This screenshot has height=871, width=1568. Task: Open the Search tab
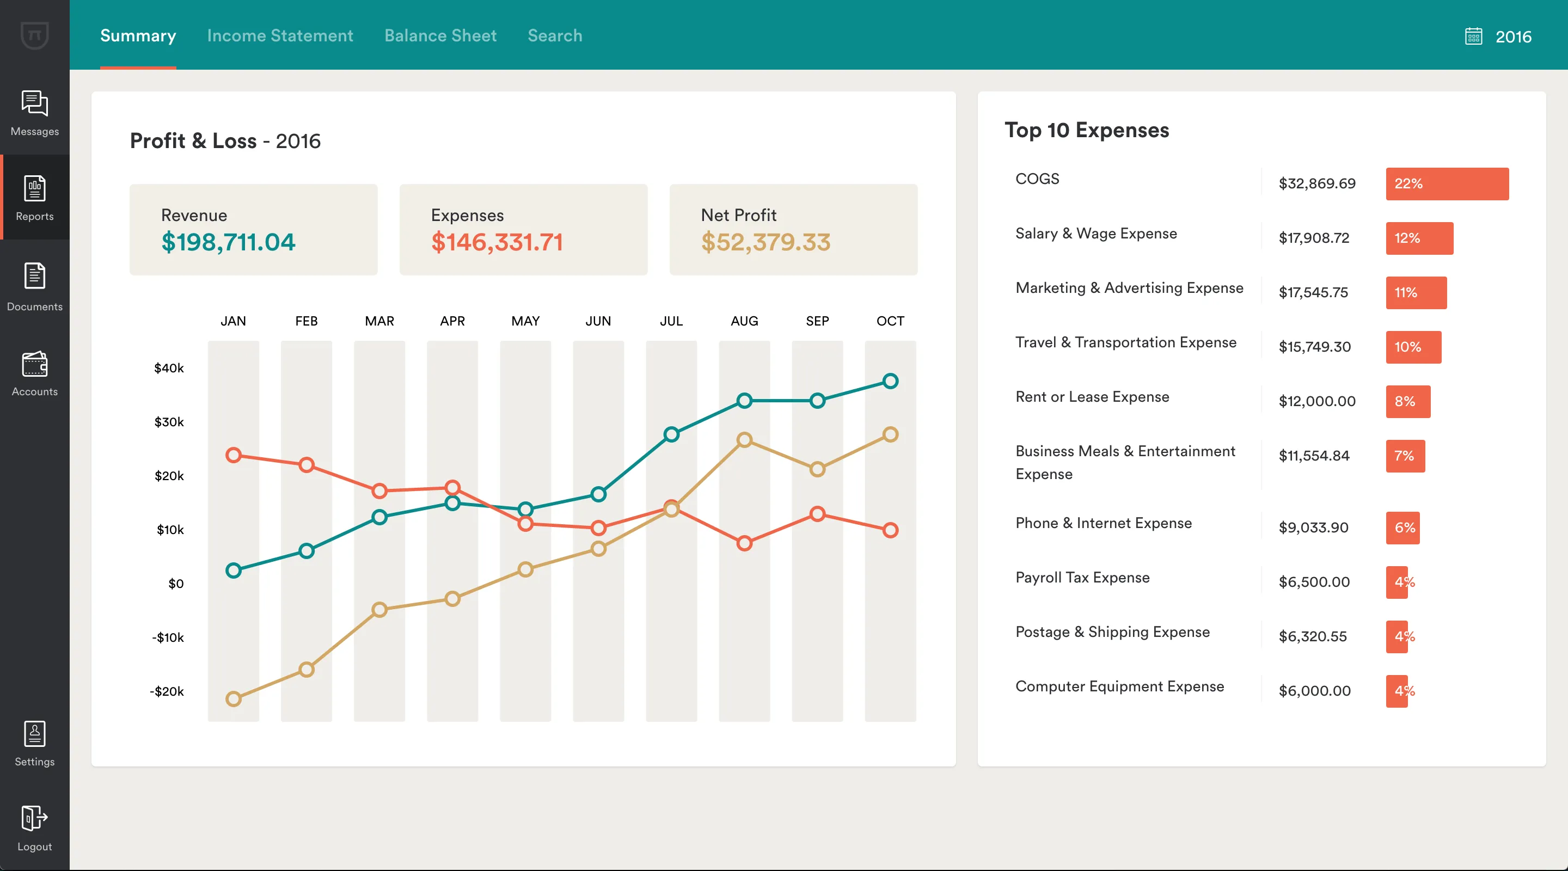pos(555,35)
